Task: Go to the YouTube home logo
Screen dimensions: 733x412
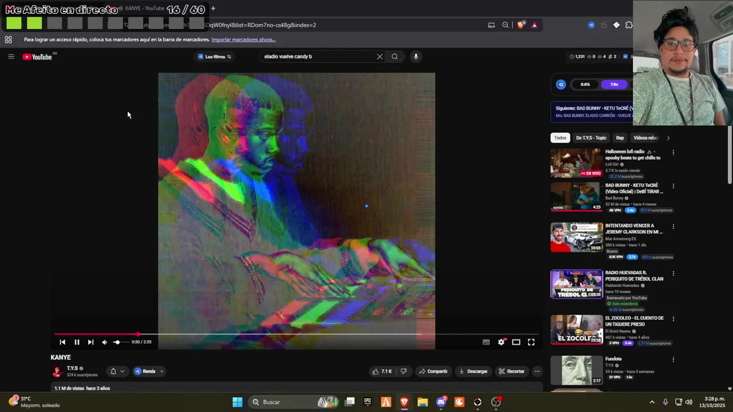Action: pos(37,57)
